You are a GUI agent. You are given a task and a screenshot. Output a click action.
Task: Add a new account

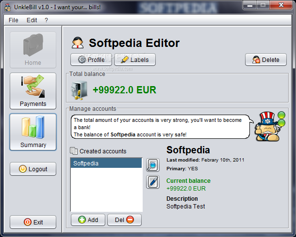tap(88, 220)
